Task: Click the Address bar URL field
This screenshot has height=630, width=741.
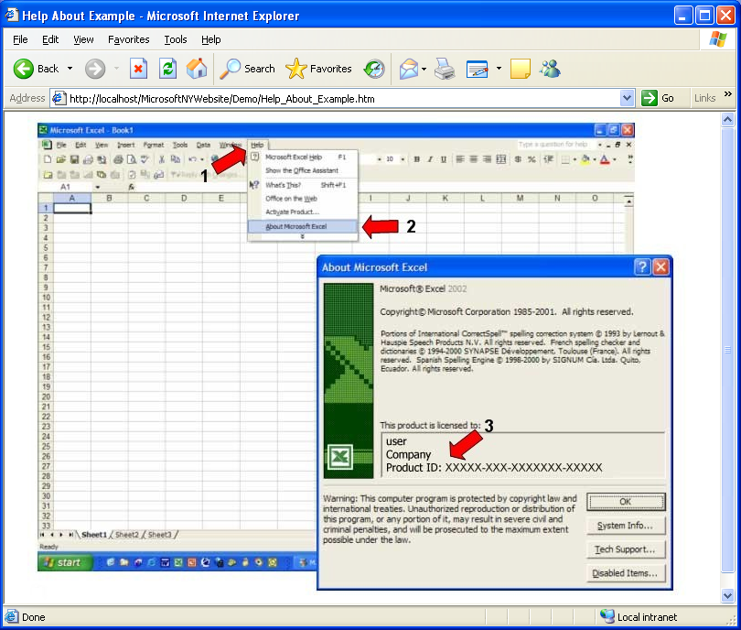Action: coord(344,98)
